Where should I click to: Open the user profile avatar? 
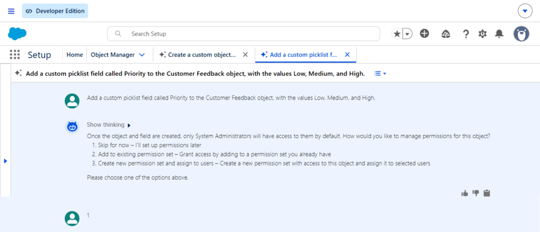(x=522, y=34)
